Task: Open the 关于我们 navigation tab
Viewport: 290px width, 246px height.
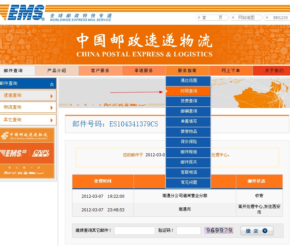Action: coord(272,71)
